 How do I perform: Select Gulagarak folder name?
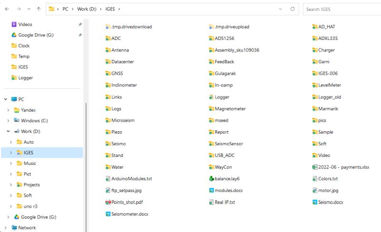225,73
